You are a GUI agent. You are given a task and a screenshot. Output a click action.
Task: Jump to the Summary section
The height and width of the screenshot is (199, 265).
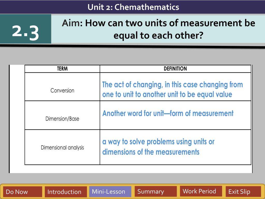coord(156,191)
